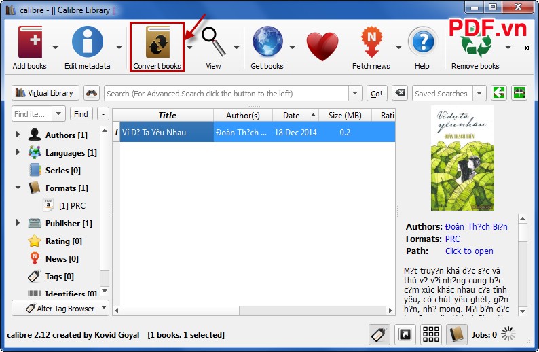The height and width of the screenshot is (352, 539).
Task: Sort by Date column header
Action: pos(295,115)
